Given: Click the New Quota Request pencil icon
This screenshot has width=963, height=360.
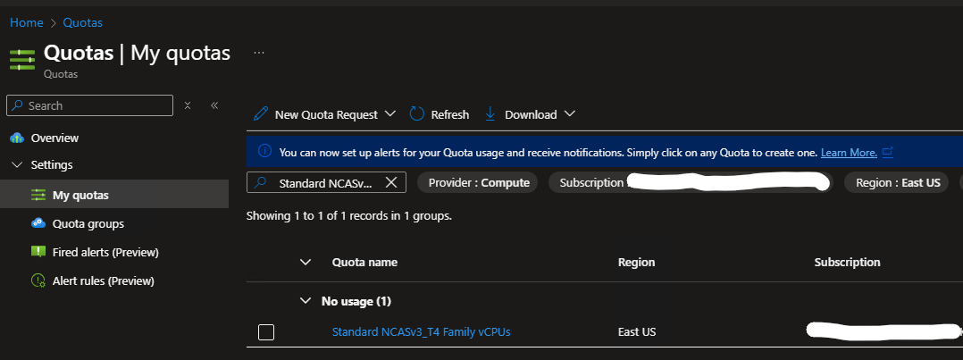Looking at the screenshot, I should (x=261, y=114).
